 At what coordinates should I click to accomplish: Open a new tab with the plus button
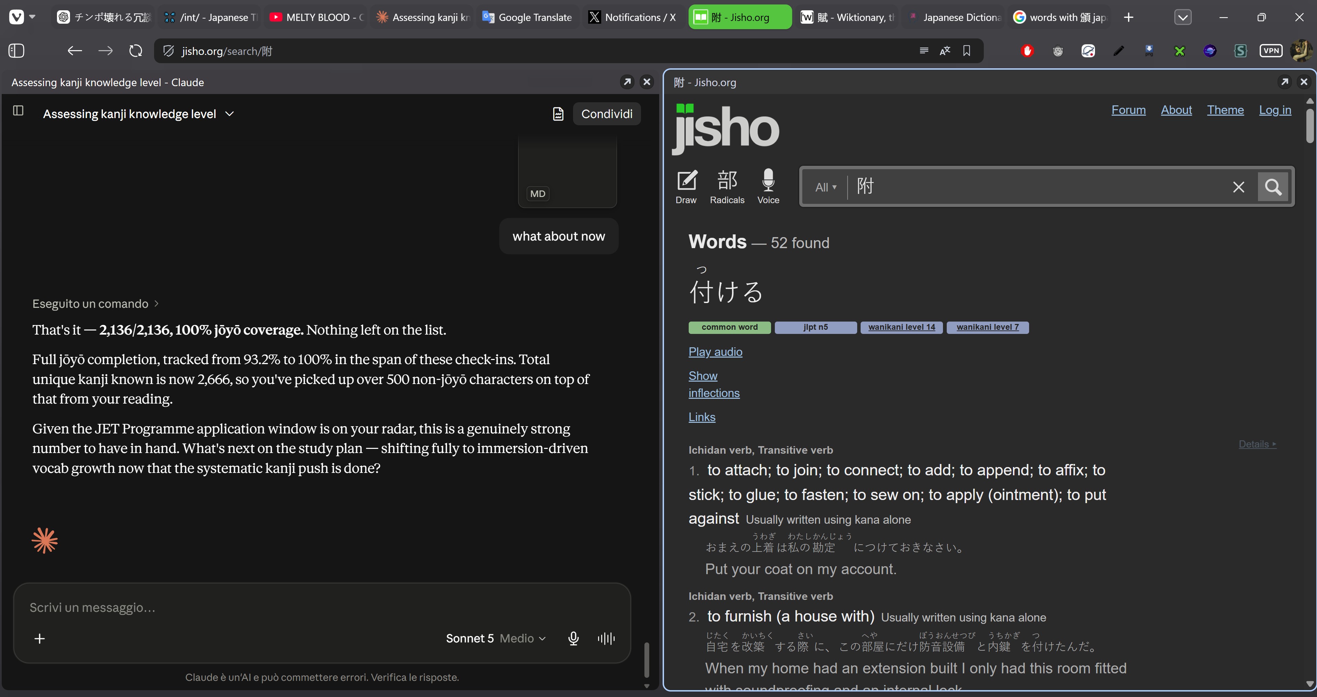pyautogui.click(x=1128, y=18)
